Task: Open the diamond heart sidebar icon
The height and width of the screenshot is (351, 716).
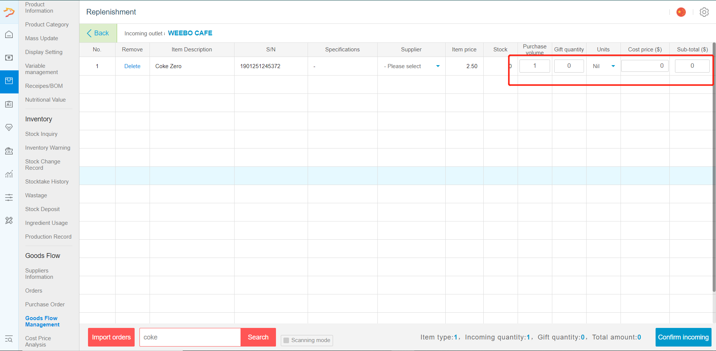Action: pyautogui.click(x=9, y=127)
